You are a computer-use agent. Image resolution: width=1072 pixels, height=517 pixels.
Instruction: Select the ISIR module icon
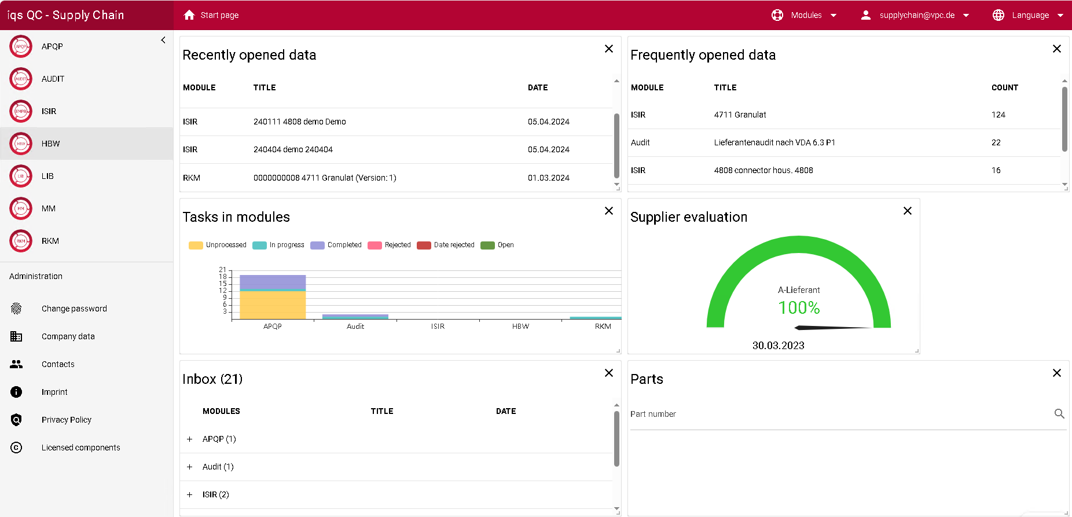21,111
